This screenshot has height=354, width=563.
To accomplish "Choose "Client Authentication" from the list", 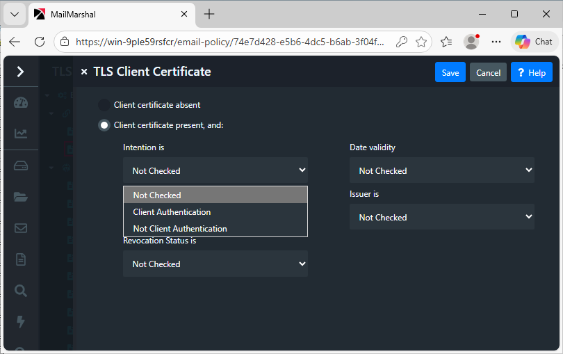I will click(172, 212).
